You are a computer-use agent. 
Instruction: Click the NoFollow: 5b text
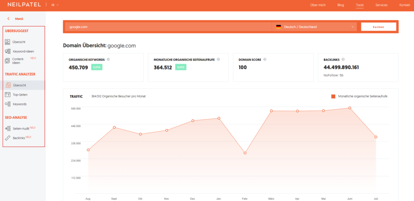333,75
